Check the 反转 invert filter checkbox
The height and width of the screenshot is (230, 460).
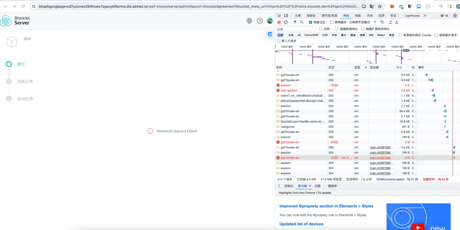[x=321, y=29]
